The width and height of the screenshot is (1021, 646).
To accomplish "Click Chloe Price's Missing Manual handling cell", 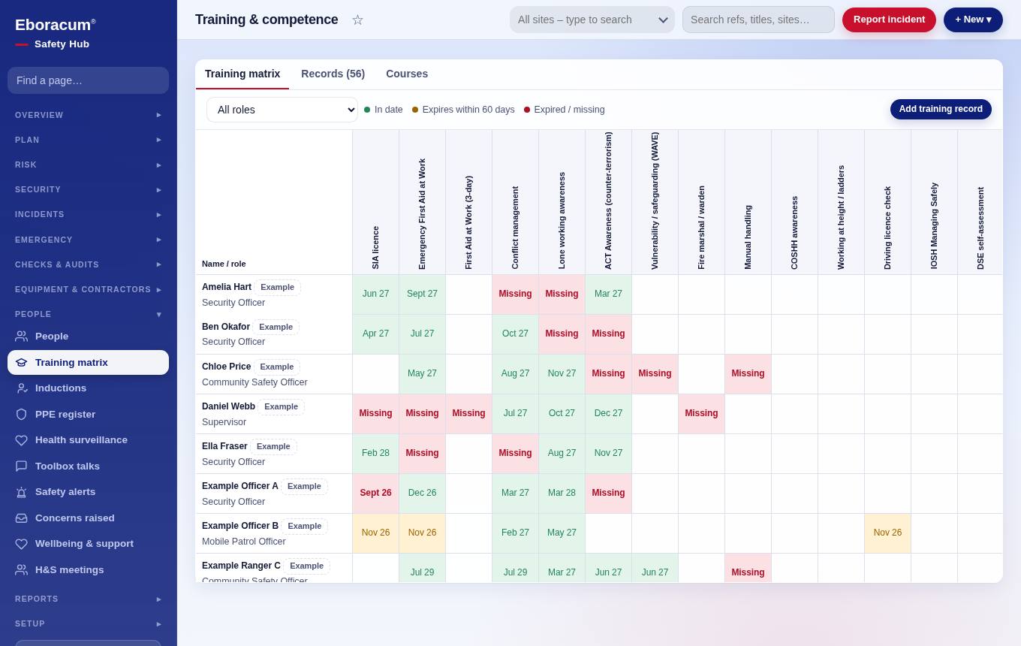I will (x=748, y=373).
